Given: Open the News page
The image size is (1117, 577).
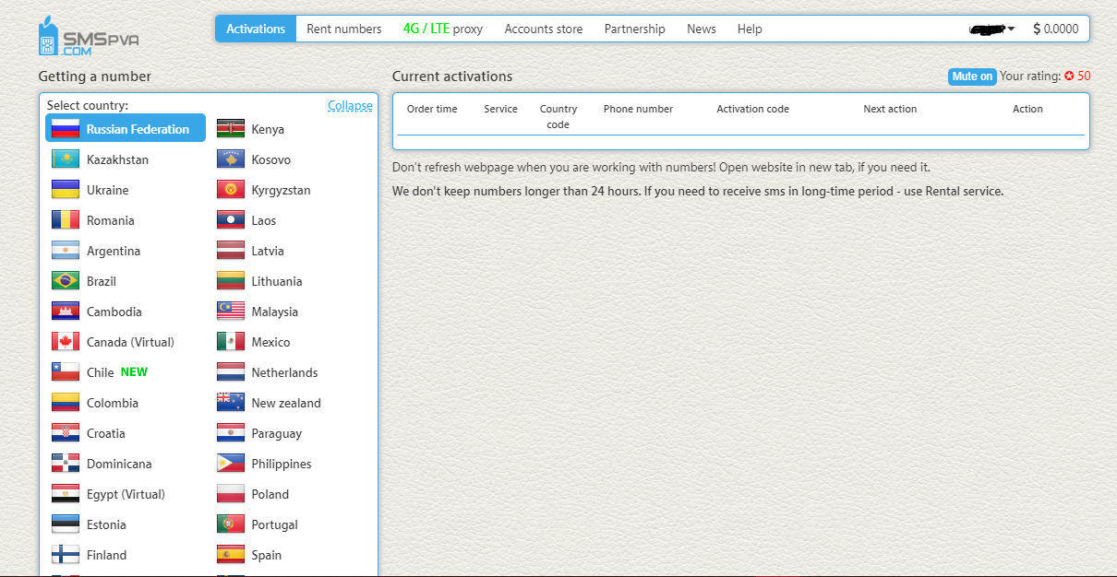Looking at the screenshot, I should [x=702, y=29].
